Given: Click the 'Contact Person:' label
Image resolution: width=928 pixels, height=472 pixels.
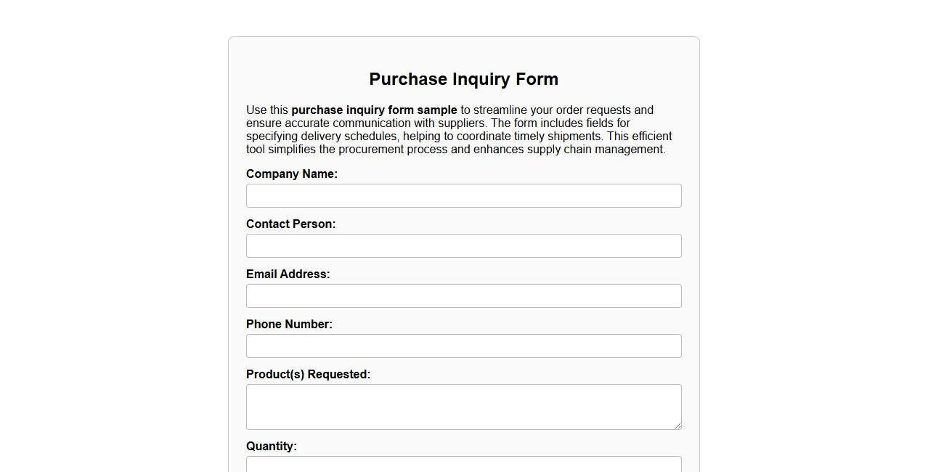Looking at the screenshot, I should (290, 224).
